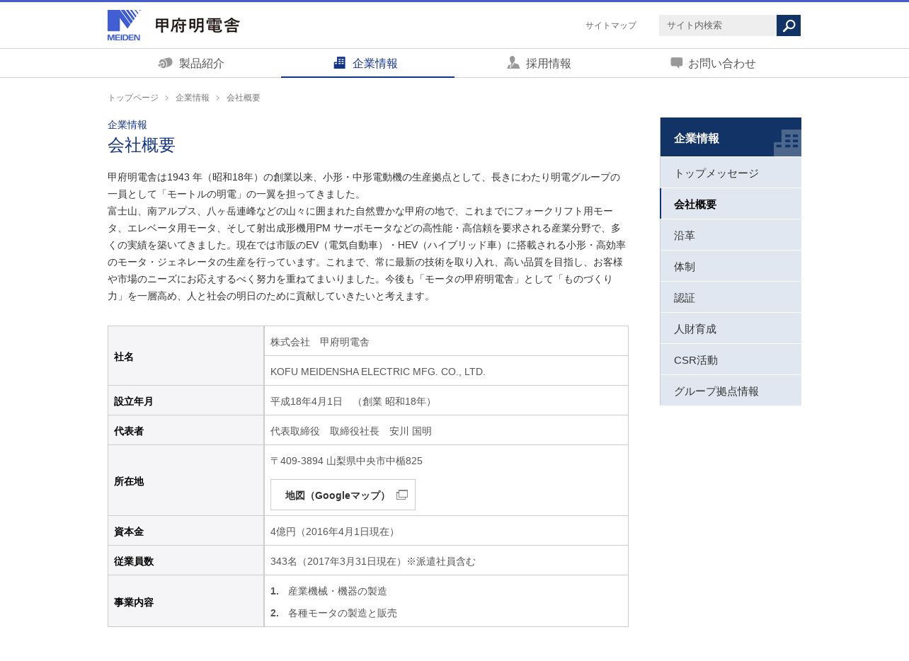Click the KOFU MEIDENSHA ELECTRIC MFG. CO., LTD. cell
The image size is (909, 661).
(x=446, y=371)
